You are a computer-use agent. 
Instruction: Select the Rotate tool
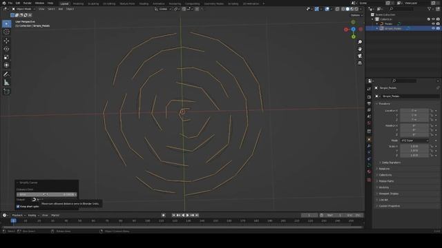(6, 49)
